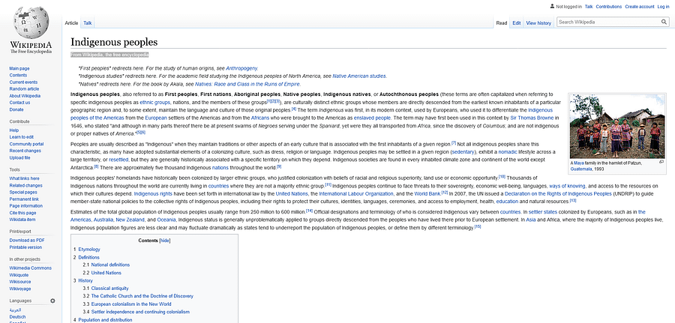Jump to National definitions subsection

pos(110,265)
